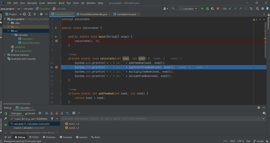This screenshot has height=143, width=270.
Task: Select SquareOfEvenNo class in tree
Action: click(x=31, y=43)
